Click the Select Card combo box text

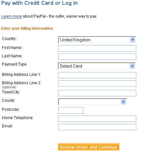71,66
